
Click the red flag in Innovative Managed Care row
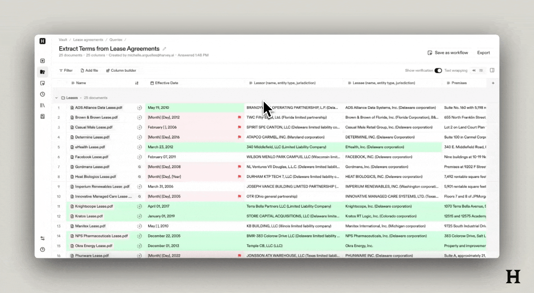pos(239,197)
